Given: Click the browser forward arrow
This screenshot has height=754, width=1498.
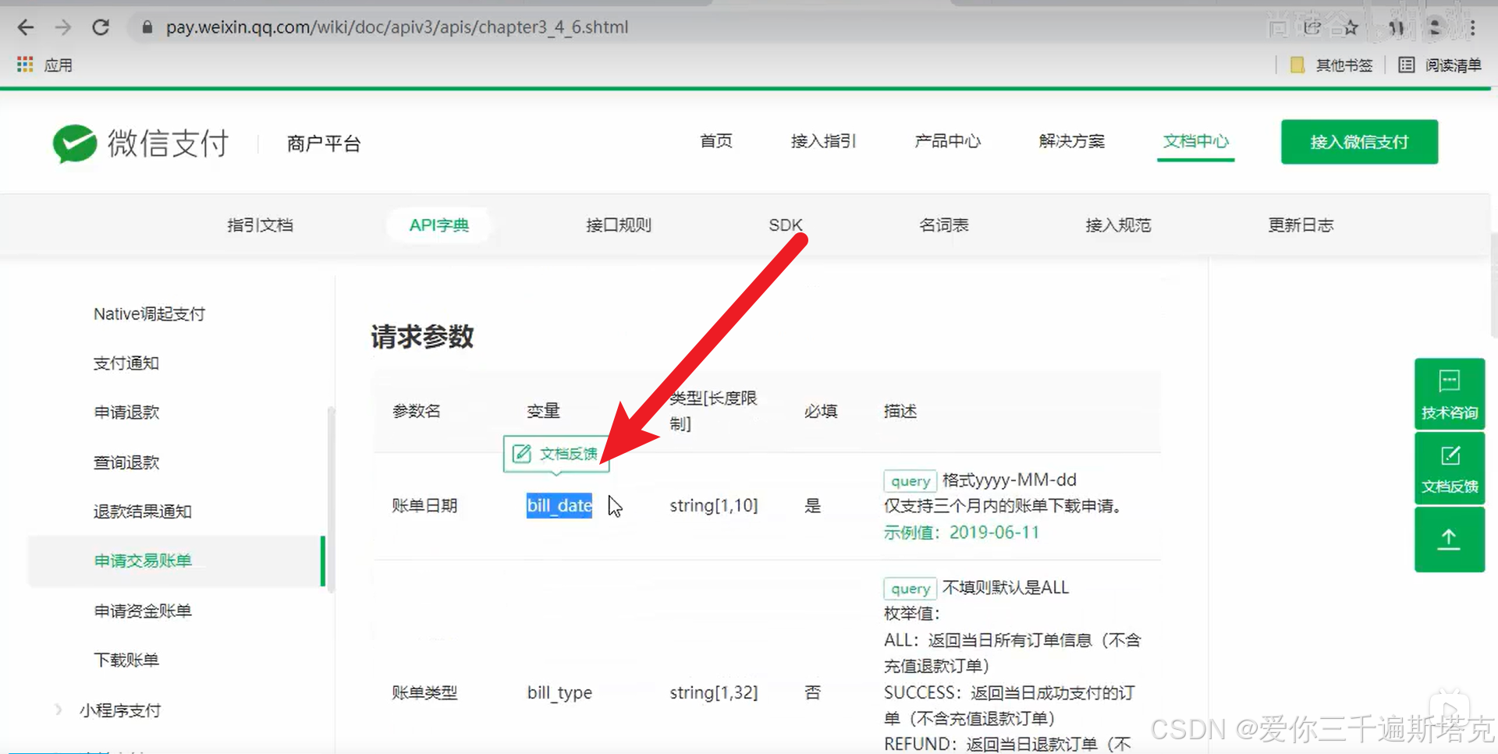Looking at the screenshot, I should (63, 27).
